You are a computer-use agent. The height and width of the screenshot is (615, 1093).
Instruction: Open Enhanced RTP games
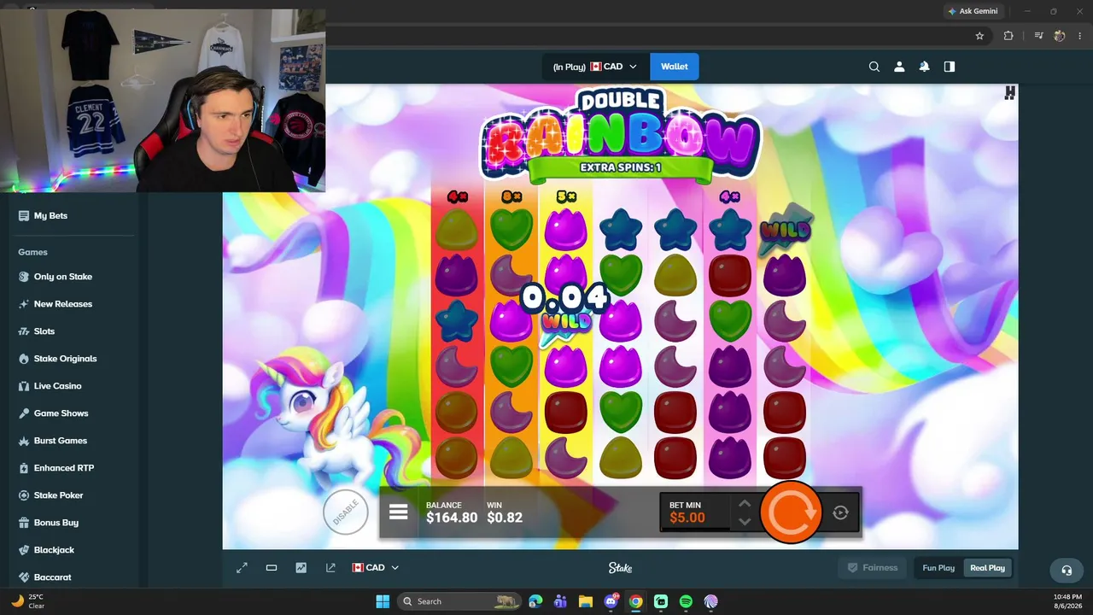tap(64, 468)
